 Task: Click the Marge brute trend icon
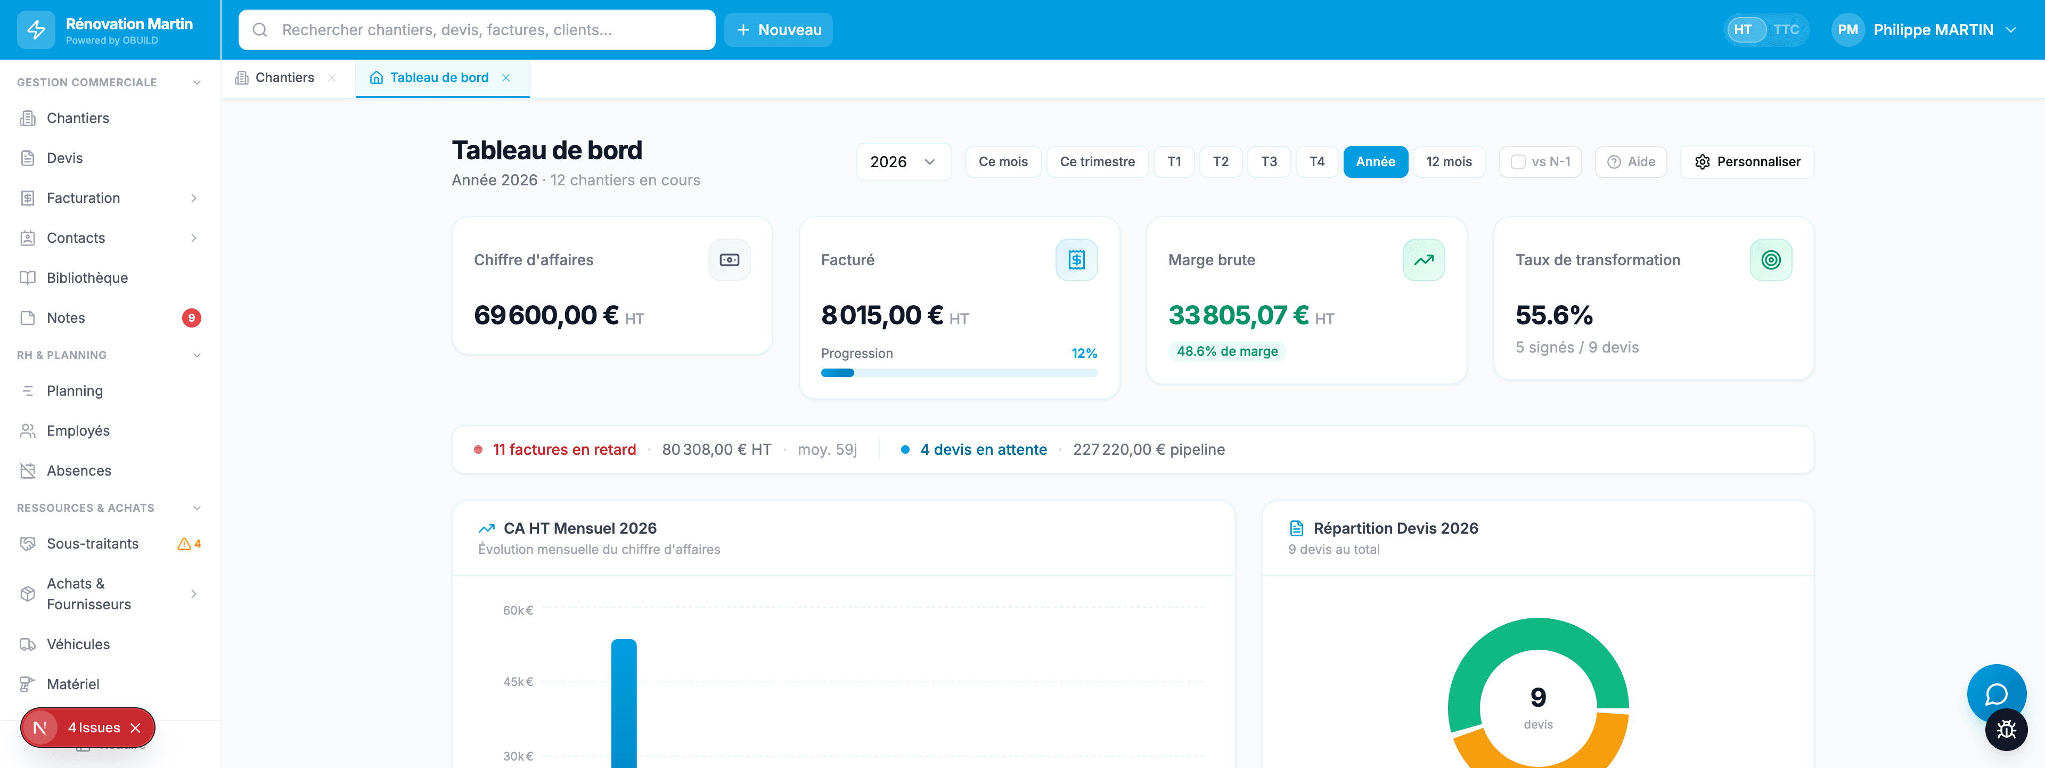(x=1424, y=260)
